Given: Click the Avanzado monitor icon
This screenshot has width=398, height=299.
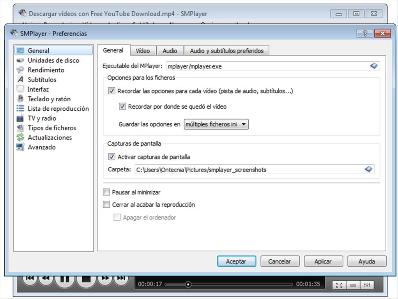Looking at the screenshot, I should click(20, 147).
